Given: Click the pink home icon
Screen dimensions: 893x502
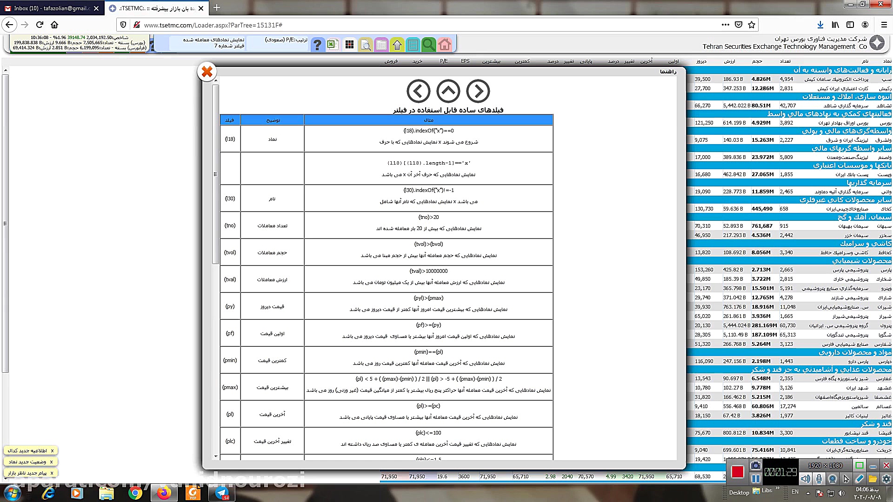Looking at the screenshot, I should pyautogui.click(x=445, y=45).
